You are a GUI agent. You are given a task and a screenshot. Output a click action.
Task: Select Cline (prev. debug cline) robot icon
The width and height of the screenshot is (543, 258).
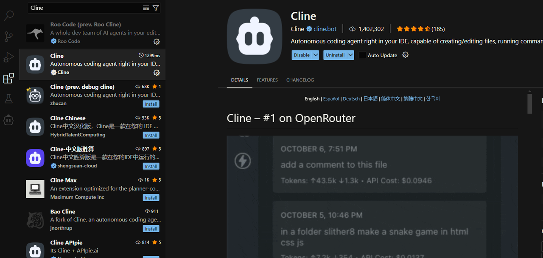click(x=35, y=95)
